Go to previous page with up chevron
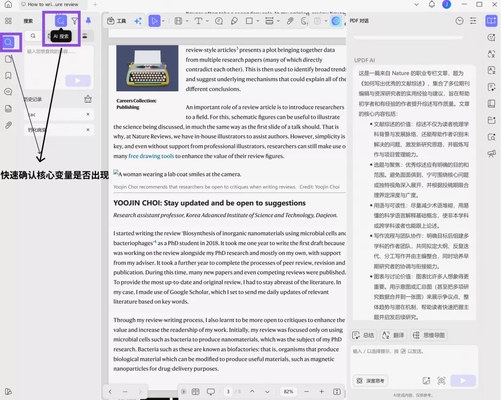Screen dimensions: 501x400 252,391
